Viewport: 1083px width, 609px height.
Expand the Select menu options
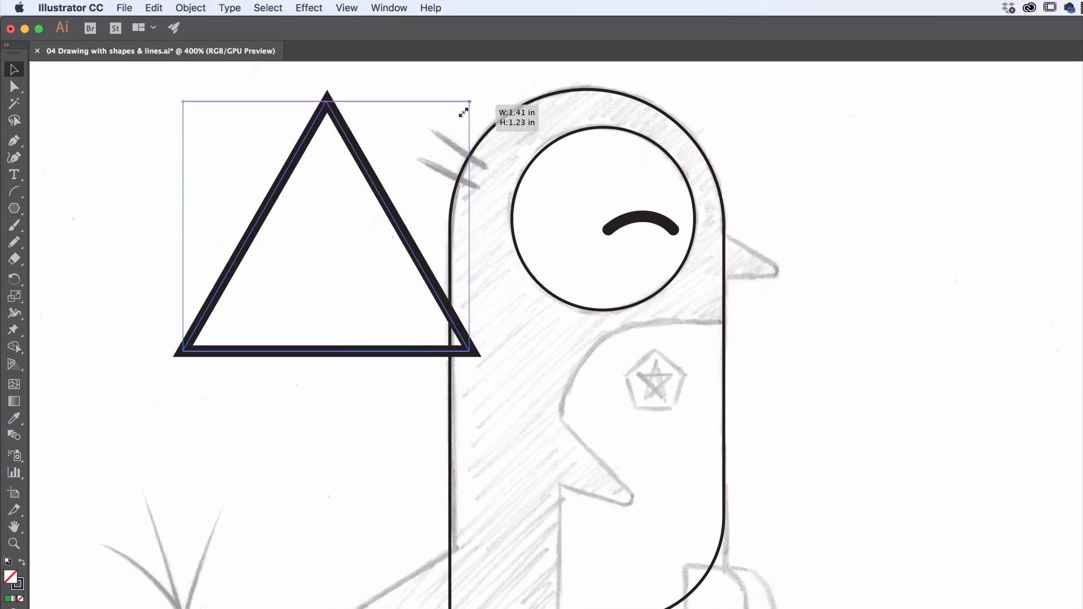pyautogui.click(x=267, y=7)
